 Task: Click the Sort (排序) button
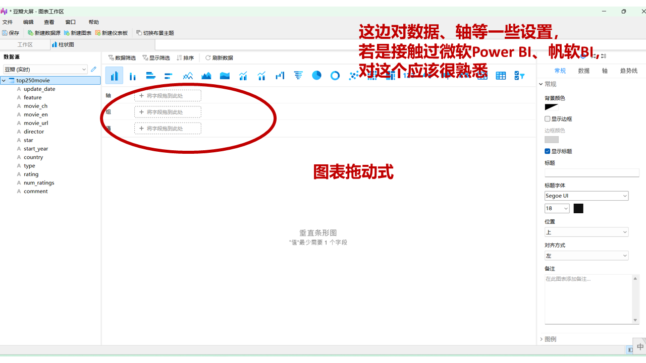pyautogui.click(x=185, y=58)
